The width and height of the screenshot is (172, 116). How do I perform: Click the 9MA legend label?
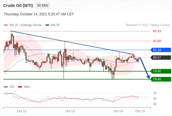tap(27, 87)
